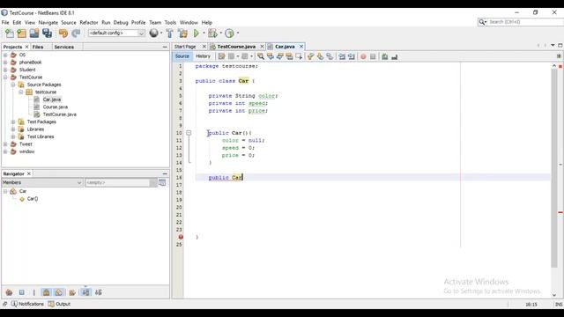Switch to the TestCourse.java editor tab
Image resolution: width=564 pixels, height=317 pixels.
(x=236, y=47)
